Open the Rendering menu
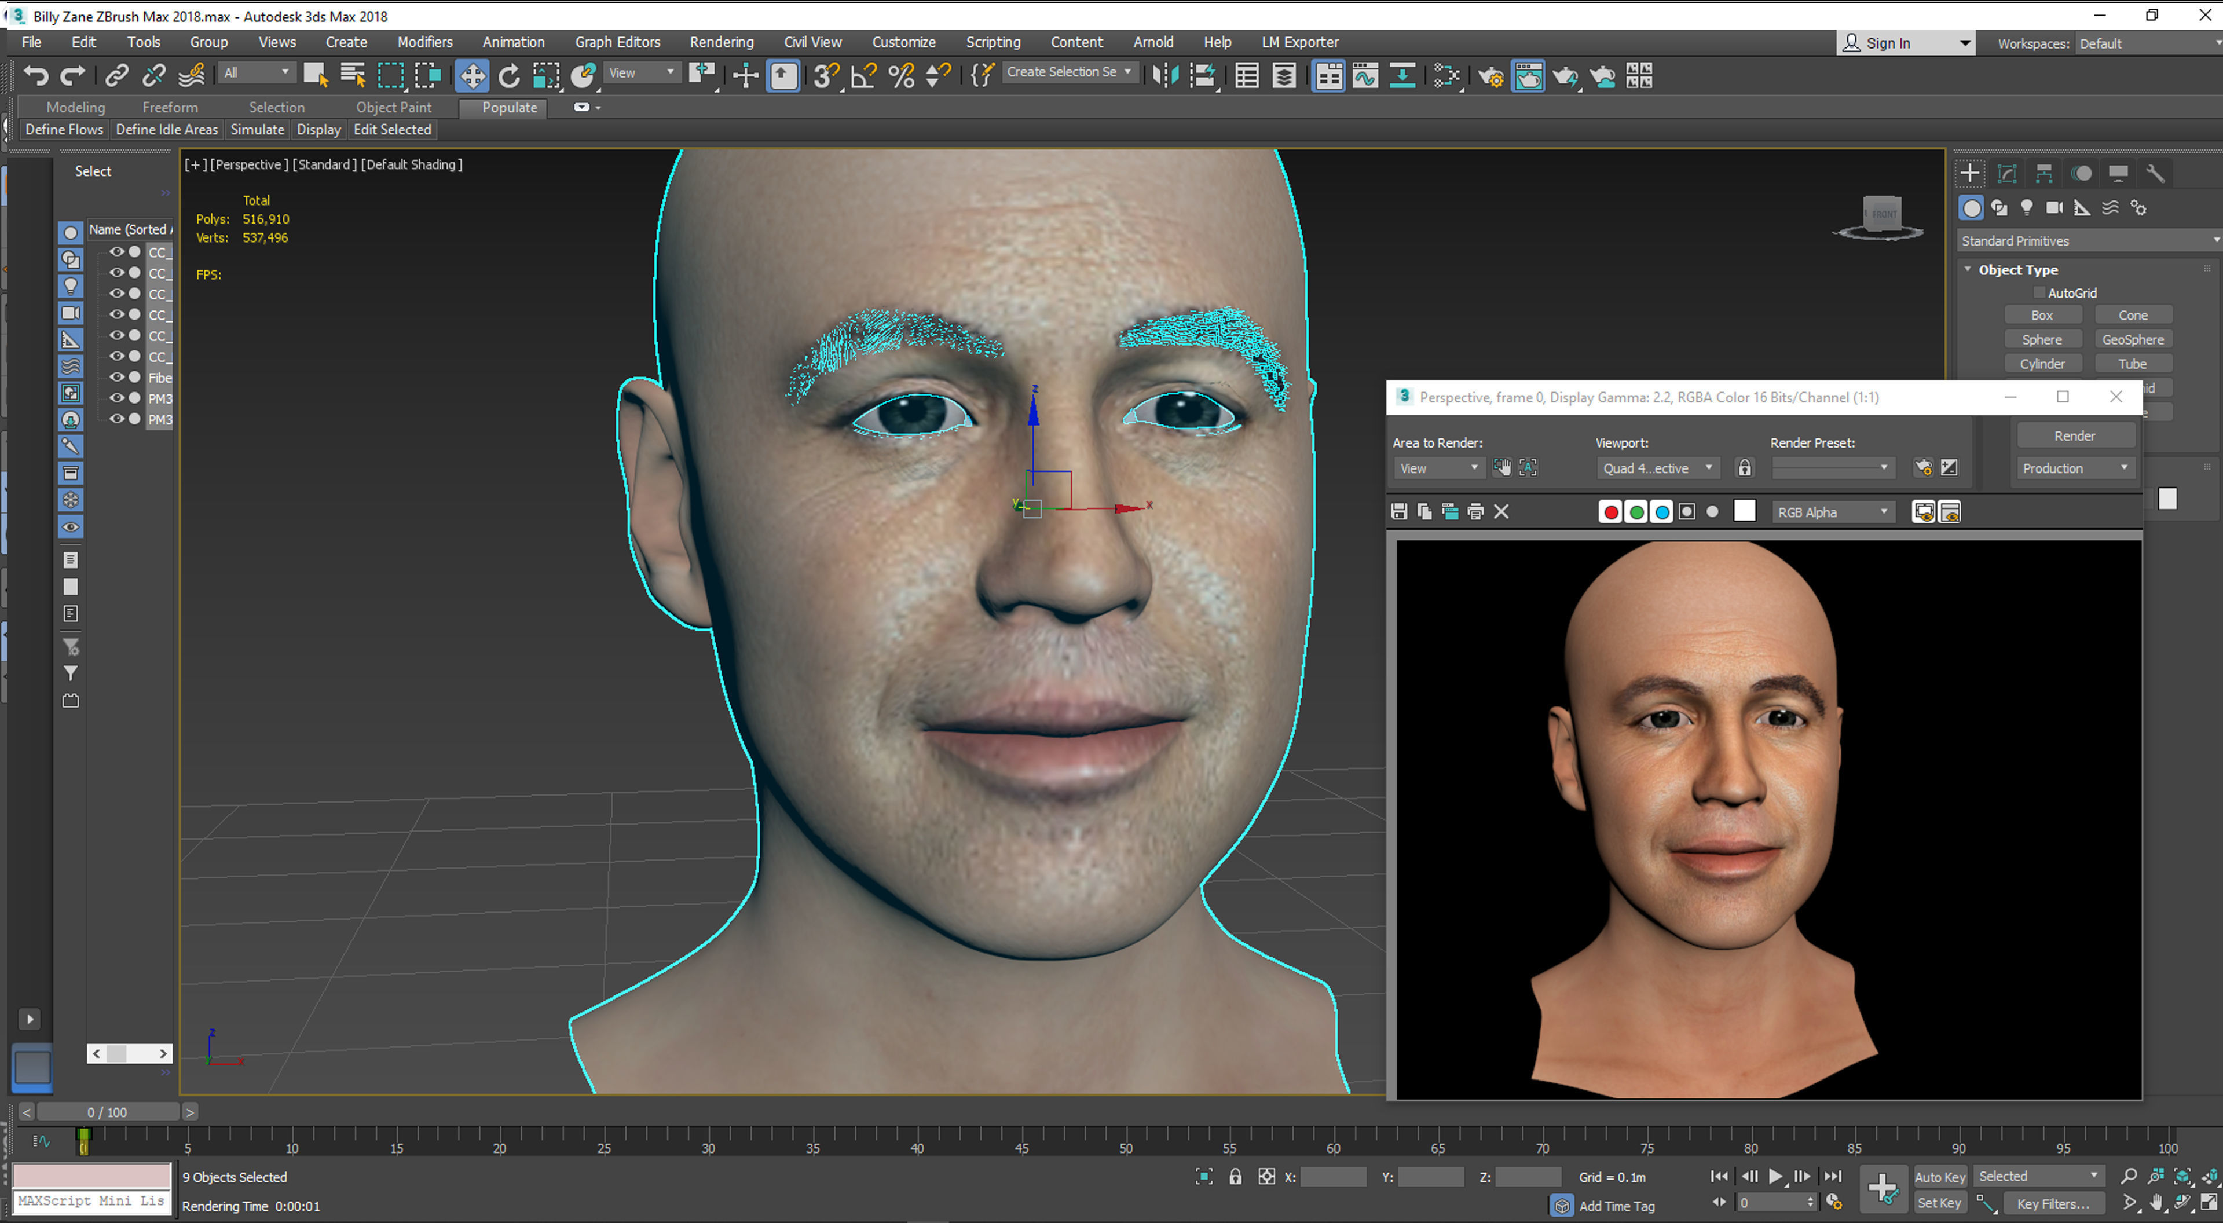This screenshot has width=2223, height=1223. pos(722,42)
